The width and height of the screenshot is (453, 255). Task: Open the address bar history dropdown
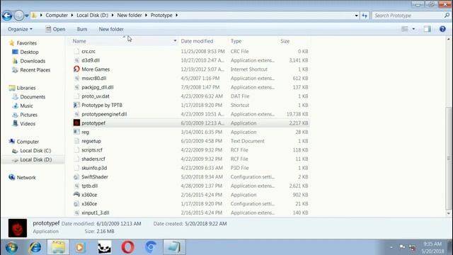[356, 16]
